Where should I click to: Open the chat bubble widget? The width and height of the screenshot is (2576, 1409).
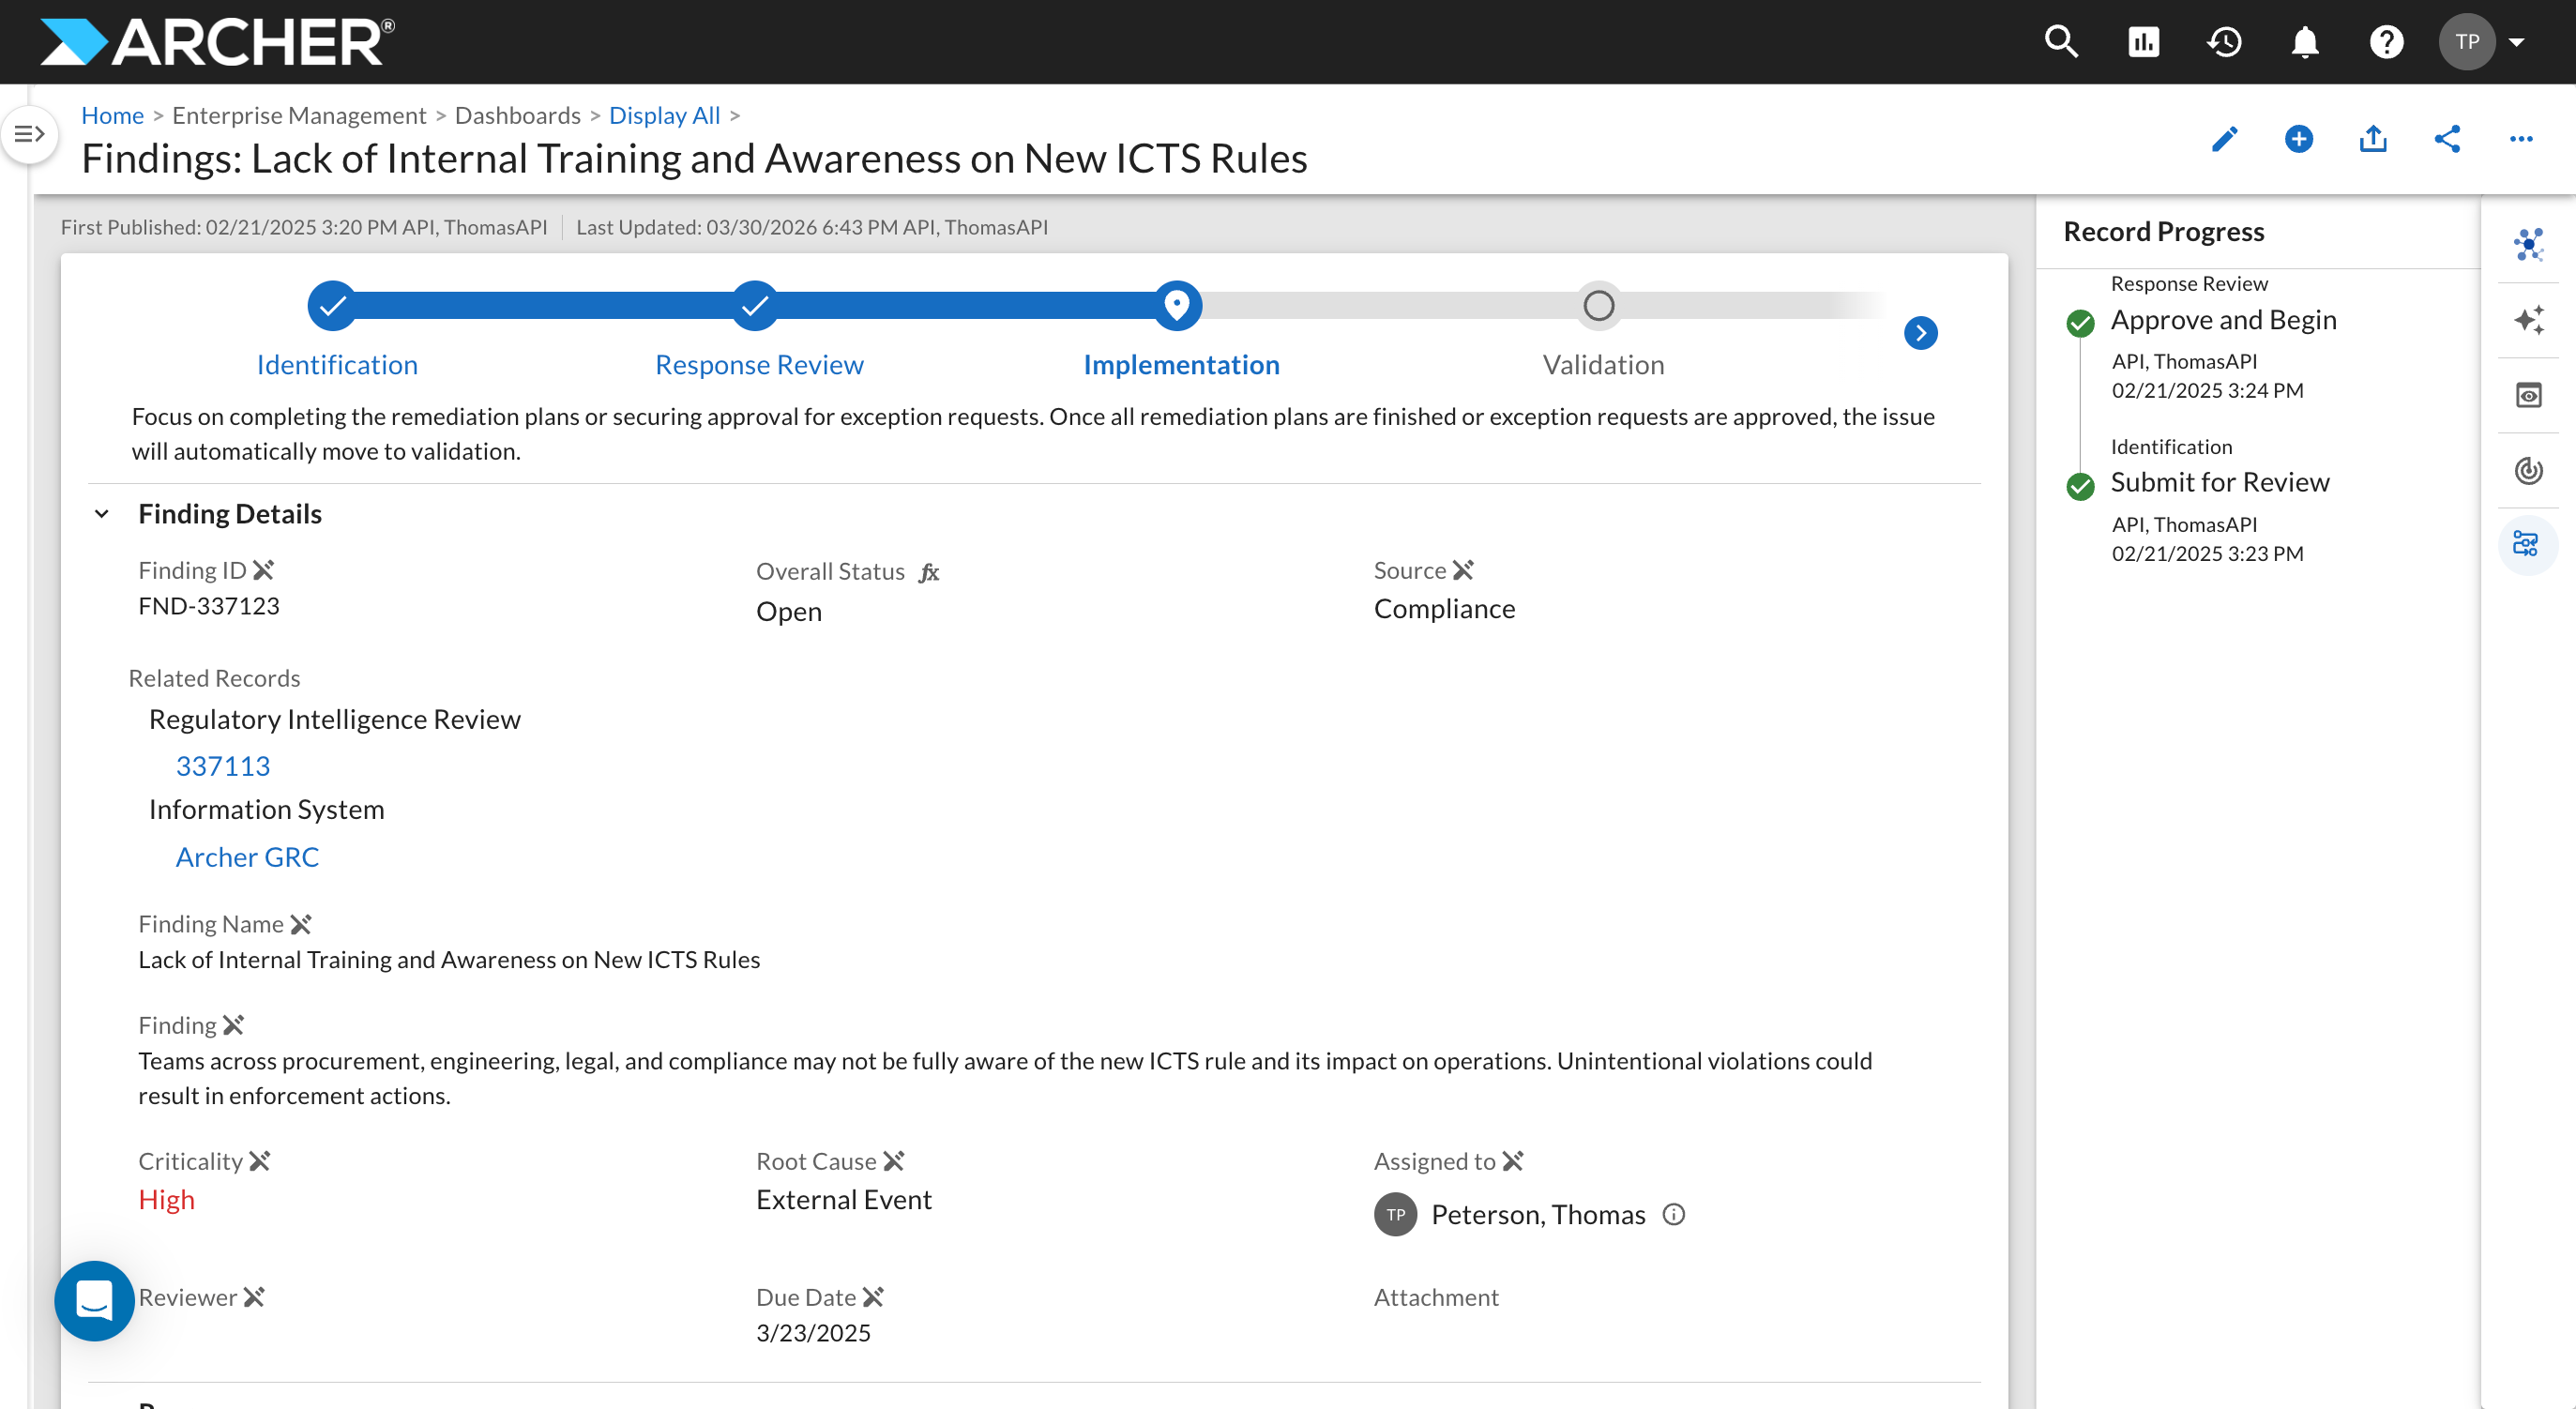[95, 1300]
